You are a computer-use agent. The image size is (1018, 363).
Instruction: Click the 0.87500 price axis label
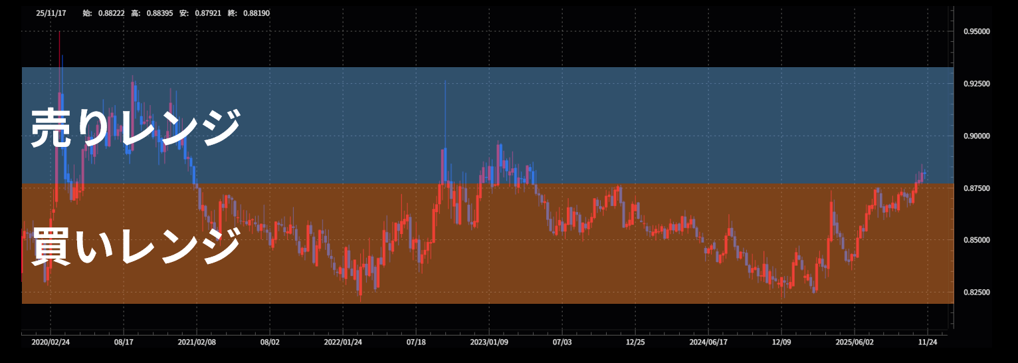[976, 188]
